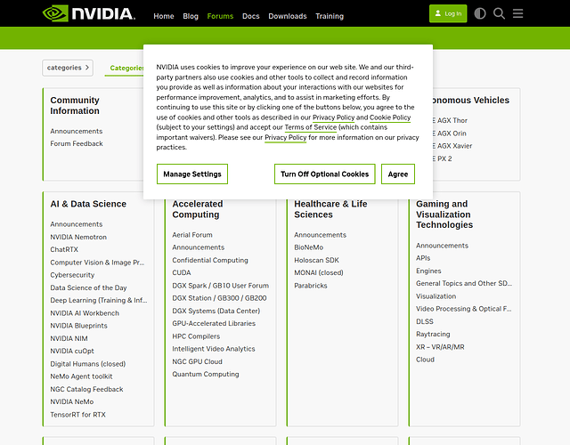This screenshot has height=445, width=570.
Task: Open the hamburger menu icon
Action: 518,14
